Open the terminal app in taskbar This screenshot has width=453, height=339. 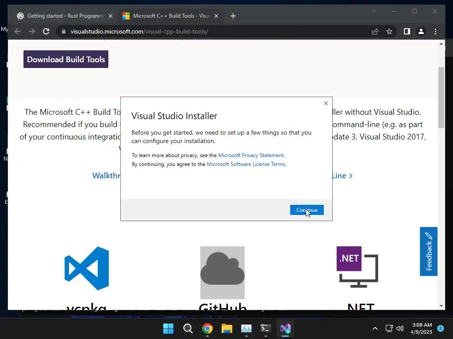266,328
